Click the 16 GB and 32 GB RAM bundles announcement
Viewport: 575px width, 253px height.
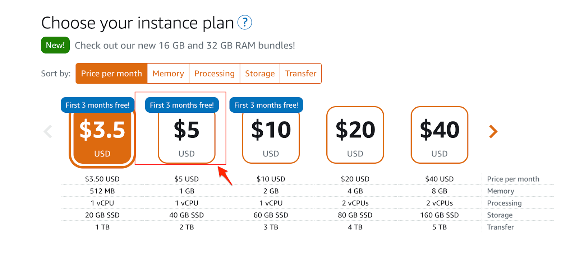(x=185, y=46)
